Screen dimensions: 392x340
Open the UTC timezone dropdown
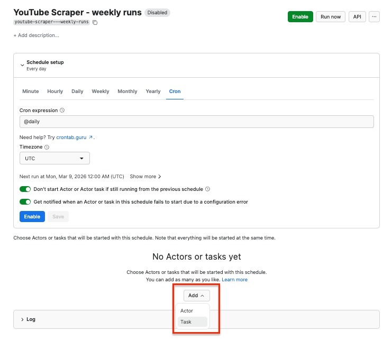coord(54,158)
